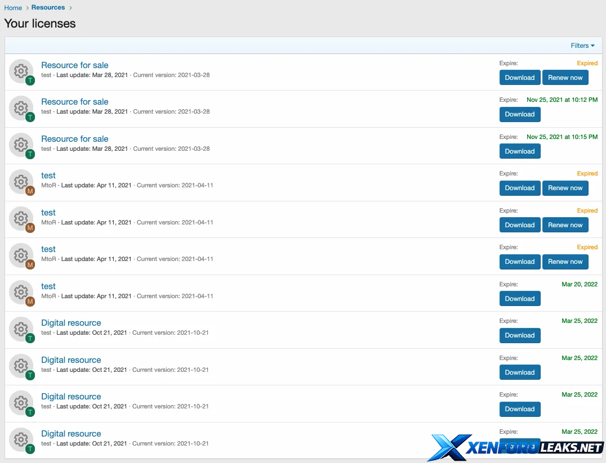Image resolution: width=606 pixels, height=463 pixels.
Task: Click the M avatar badge on the first test row
Action: (30, 191)
